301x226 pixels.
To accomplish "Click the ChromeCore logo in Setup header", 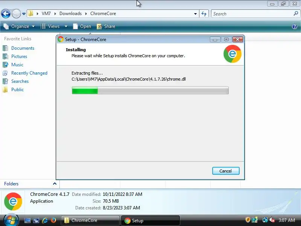I will pyautogui.click(x=233, y=54).
